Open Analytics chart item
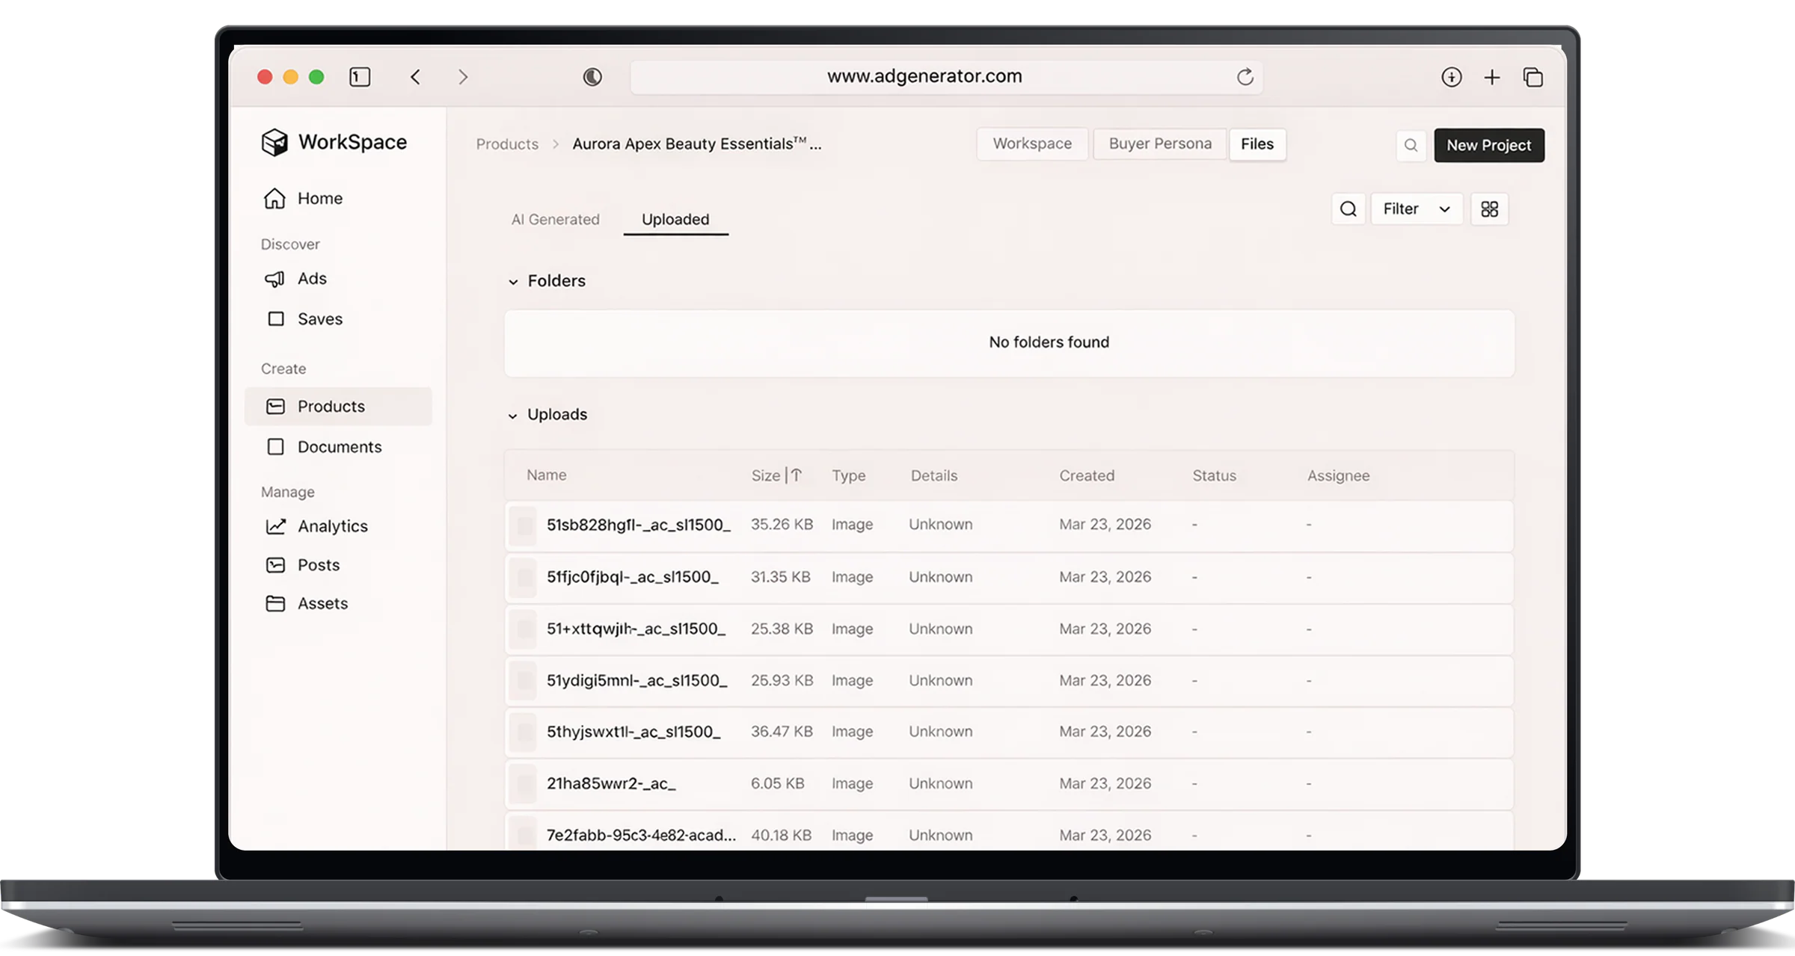This screenshot has width=1795, height=956. [317, 526]
